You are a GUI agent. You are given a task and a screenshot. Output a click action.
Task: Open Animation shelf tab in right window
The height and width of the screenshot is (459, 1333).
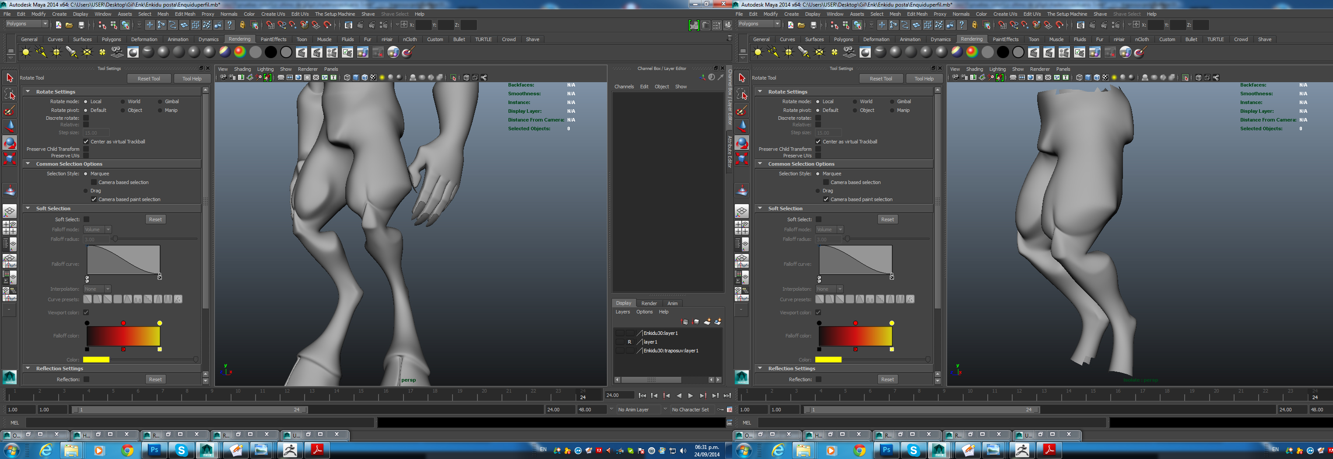point(910,39)
